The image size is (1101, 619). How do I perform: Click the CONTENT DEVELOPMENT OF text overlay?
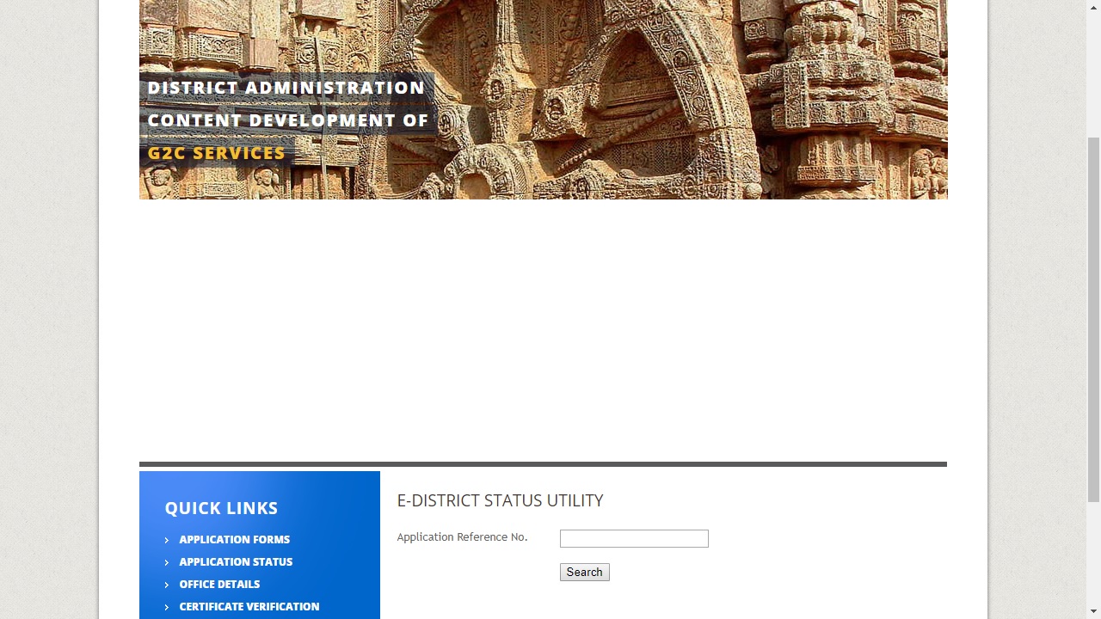pos(288,120)
